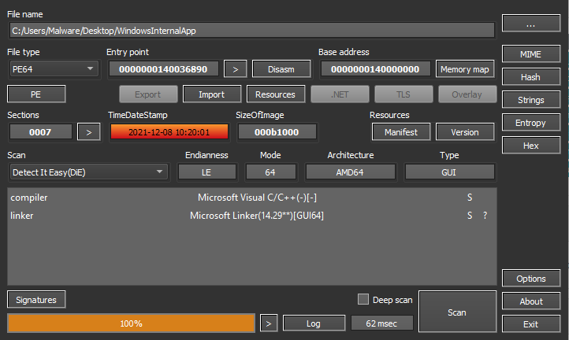This screenshot has width=569, height=340.
Task: Click the '?' mark on the linker row
Action: point(485,216)
